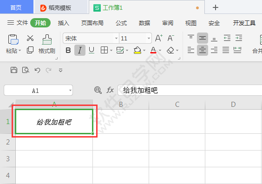The width and height of the screenshot is (262, 184).
Task: Click the Redo arrow
Action: (x=48, y=70)
